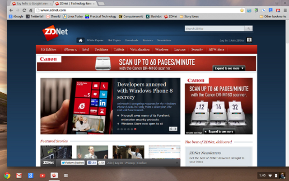Screen dimensions: 289x181
Task: Click the ZDNet logo on the page
Action: tap(55, 32)
